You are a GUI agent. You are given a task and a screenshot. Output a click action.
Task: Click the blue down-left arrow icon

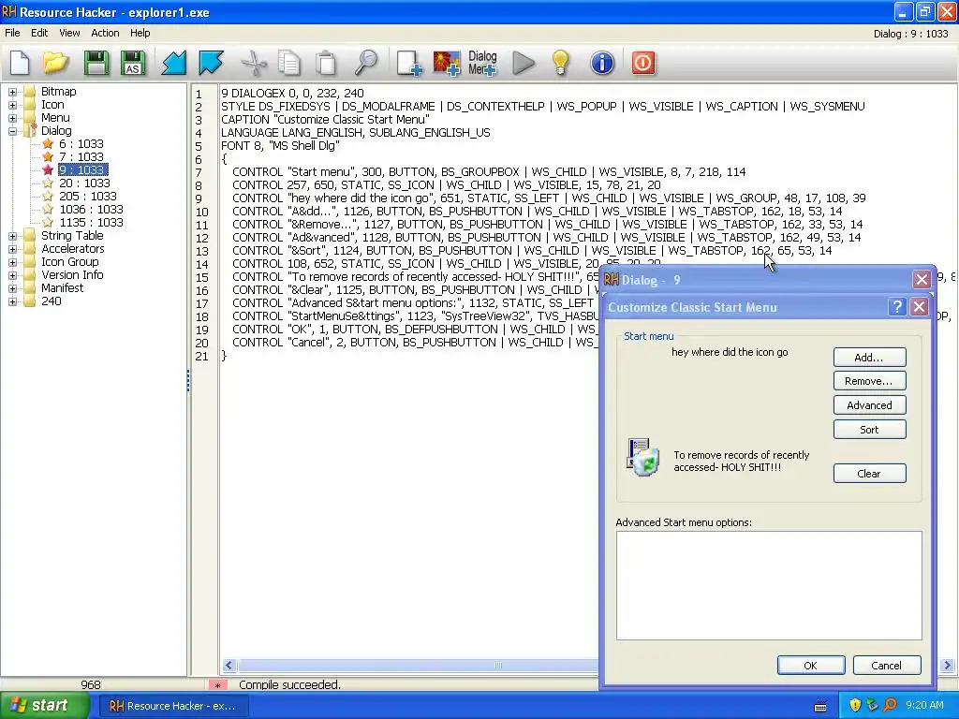173,63
